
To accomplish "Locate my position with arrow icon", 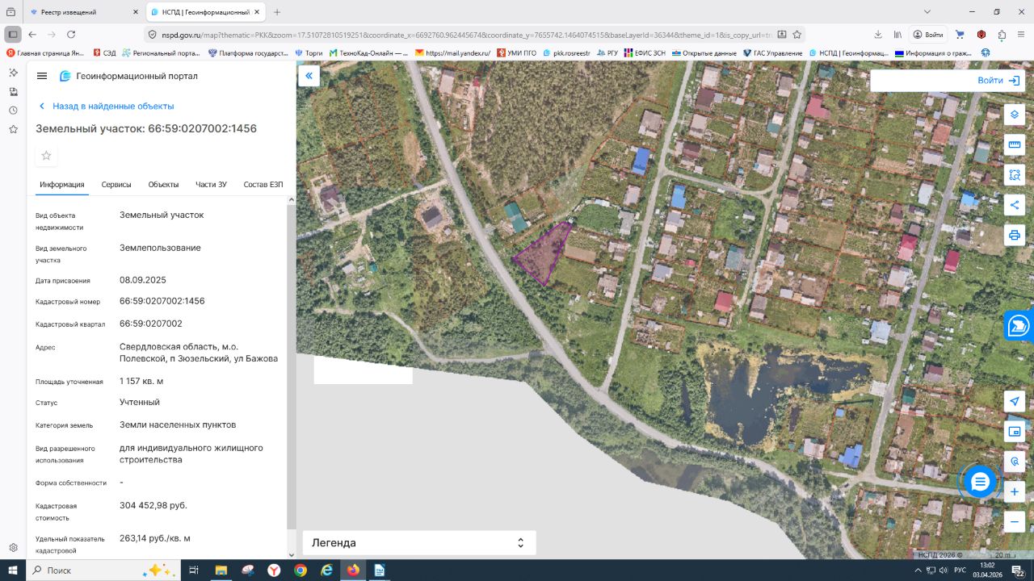I will (x=1015, y=401).
